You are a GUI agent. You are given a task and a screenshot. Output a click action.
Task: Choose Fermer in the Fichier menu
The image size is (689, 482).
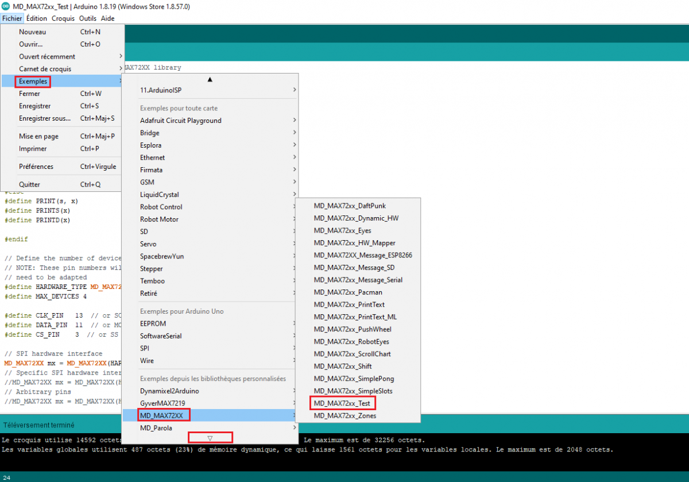pos(62,94)
